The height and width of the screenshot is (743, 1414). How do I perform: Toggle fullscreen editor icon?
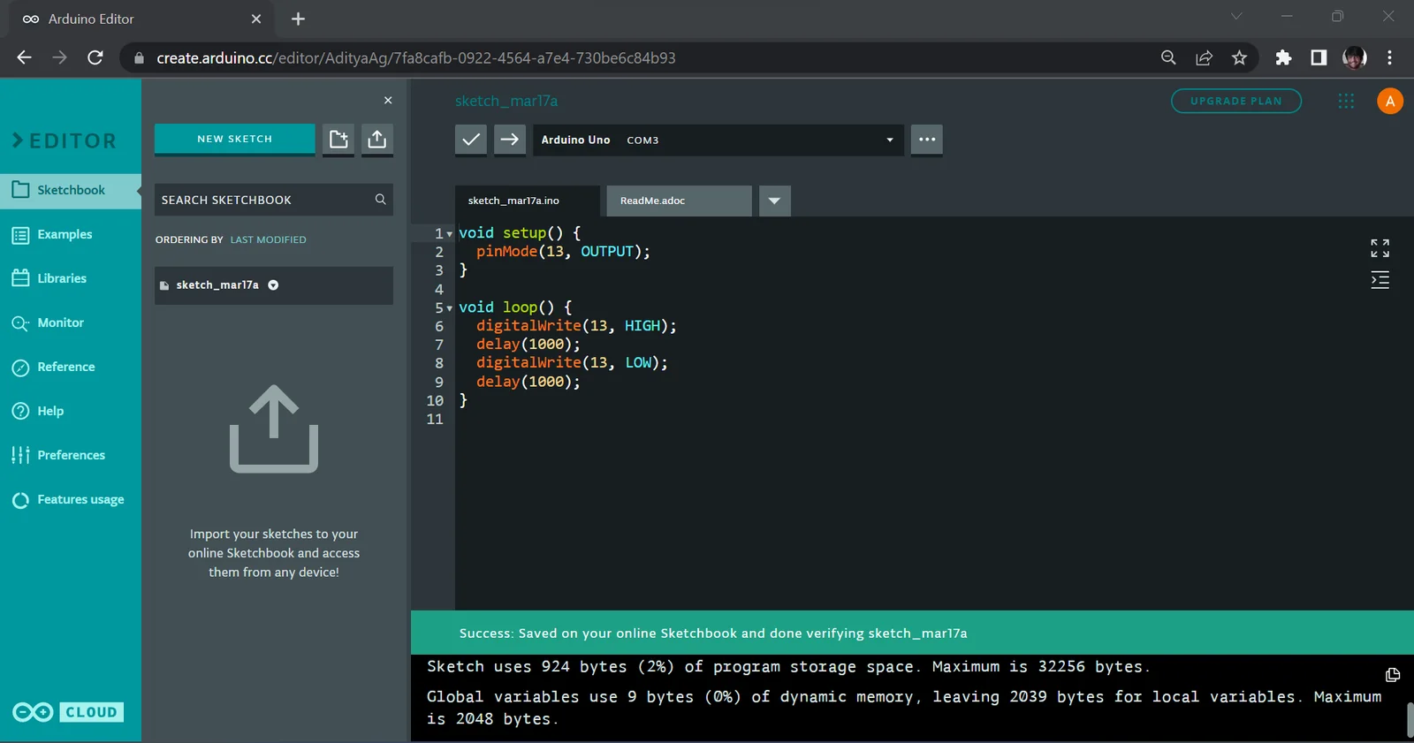pos(1380,248)
